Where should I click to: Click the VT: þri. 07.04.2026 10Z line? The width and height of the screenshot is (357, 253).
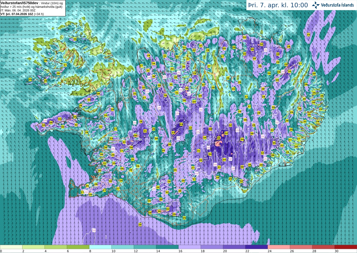pyautogui.click(x=22, y=14)
